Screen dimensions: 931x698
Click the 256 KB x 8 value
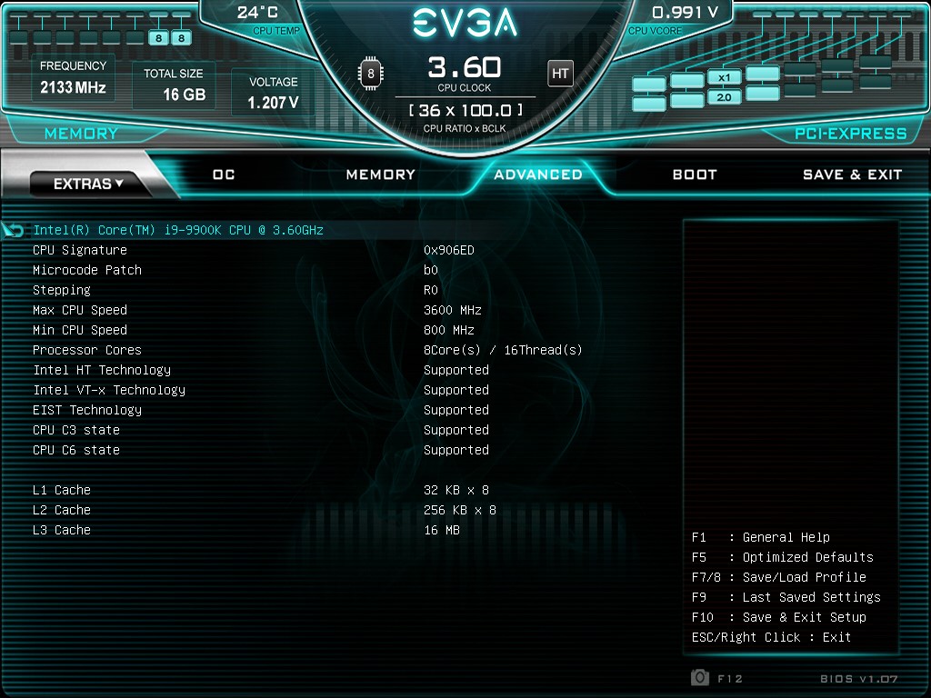[460, 510]
